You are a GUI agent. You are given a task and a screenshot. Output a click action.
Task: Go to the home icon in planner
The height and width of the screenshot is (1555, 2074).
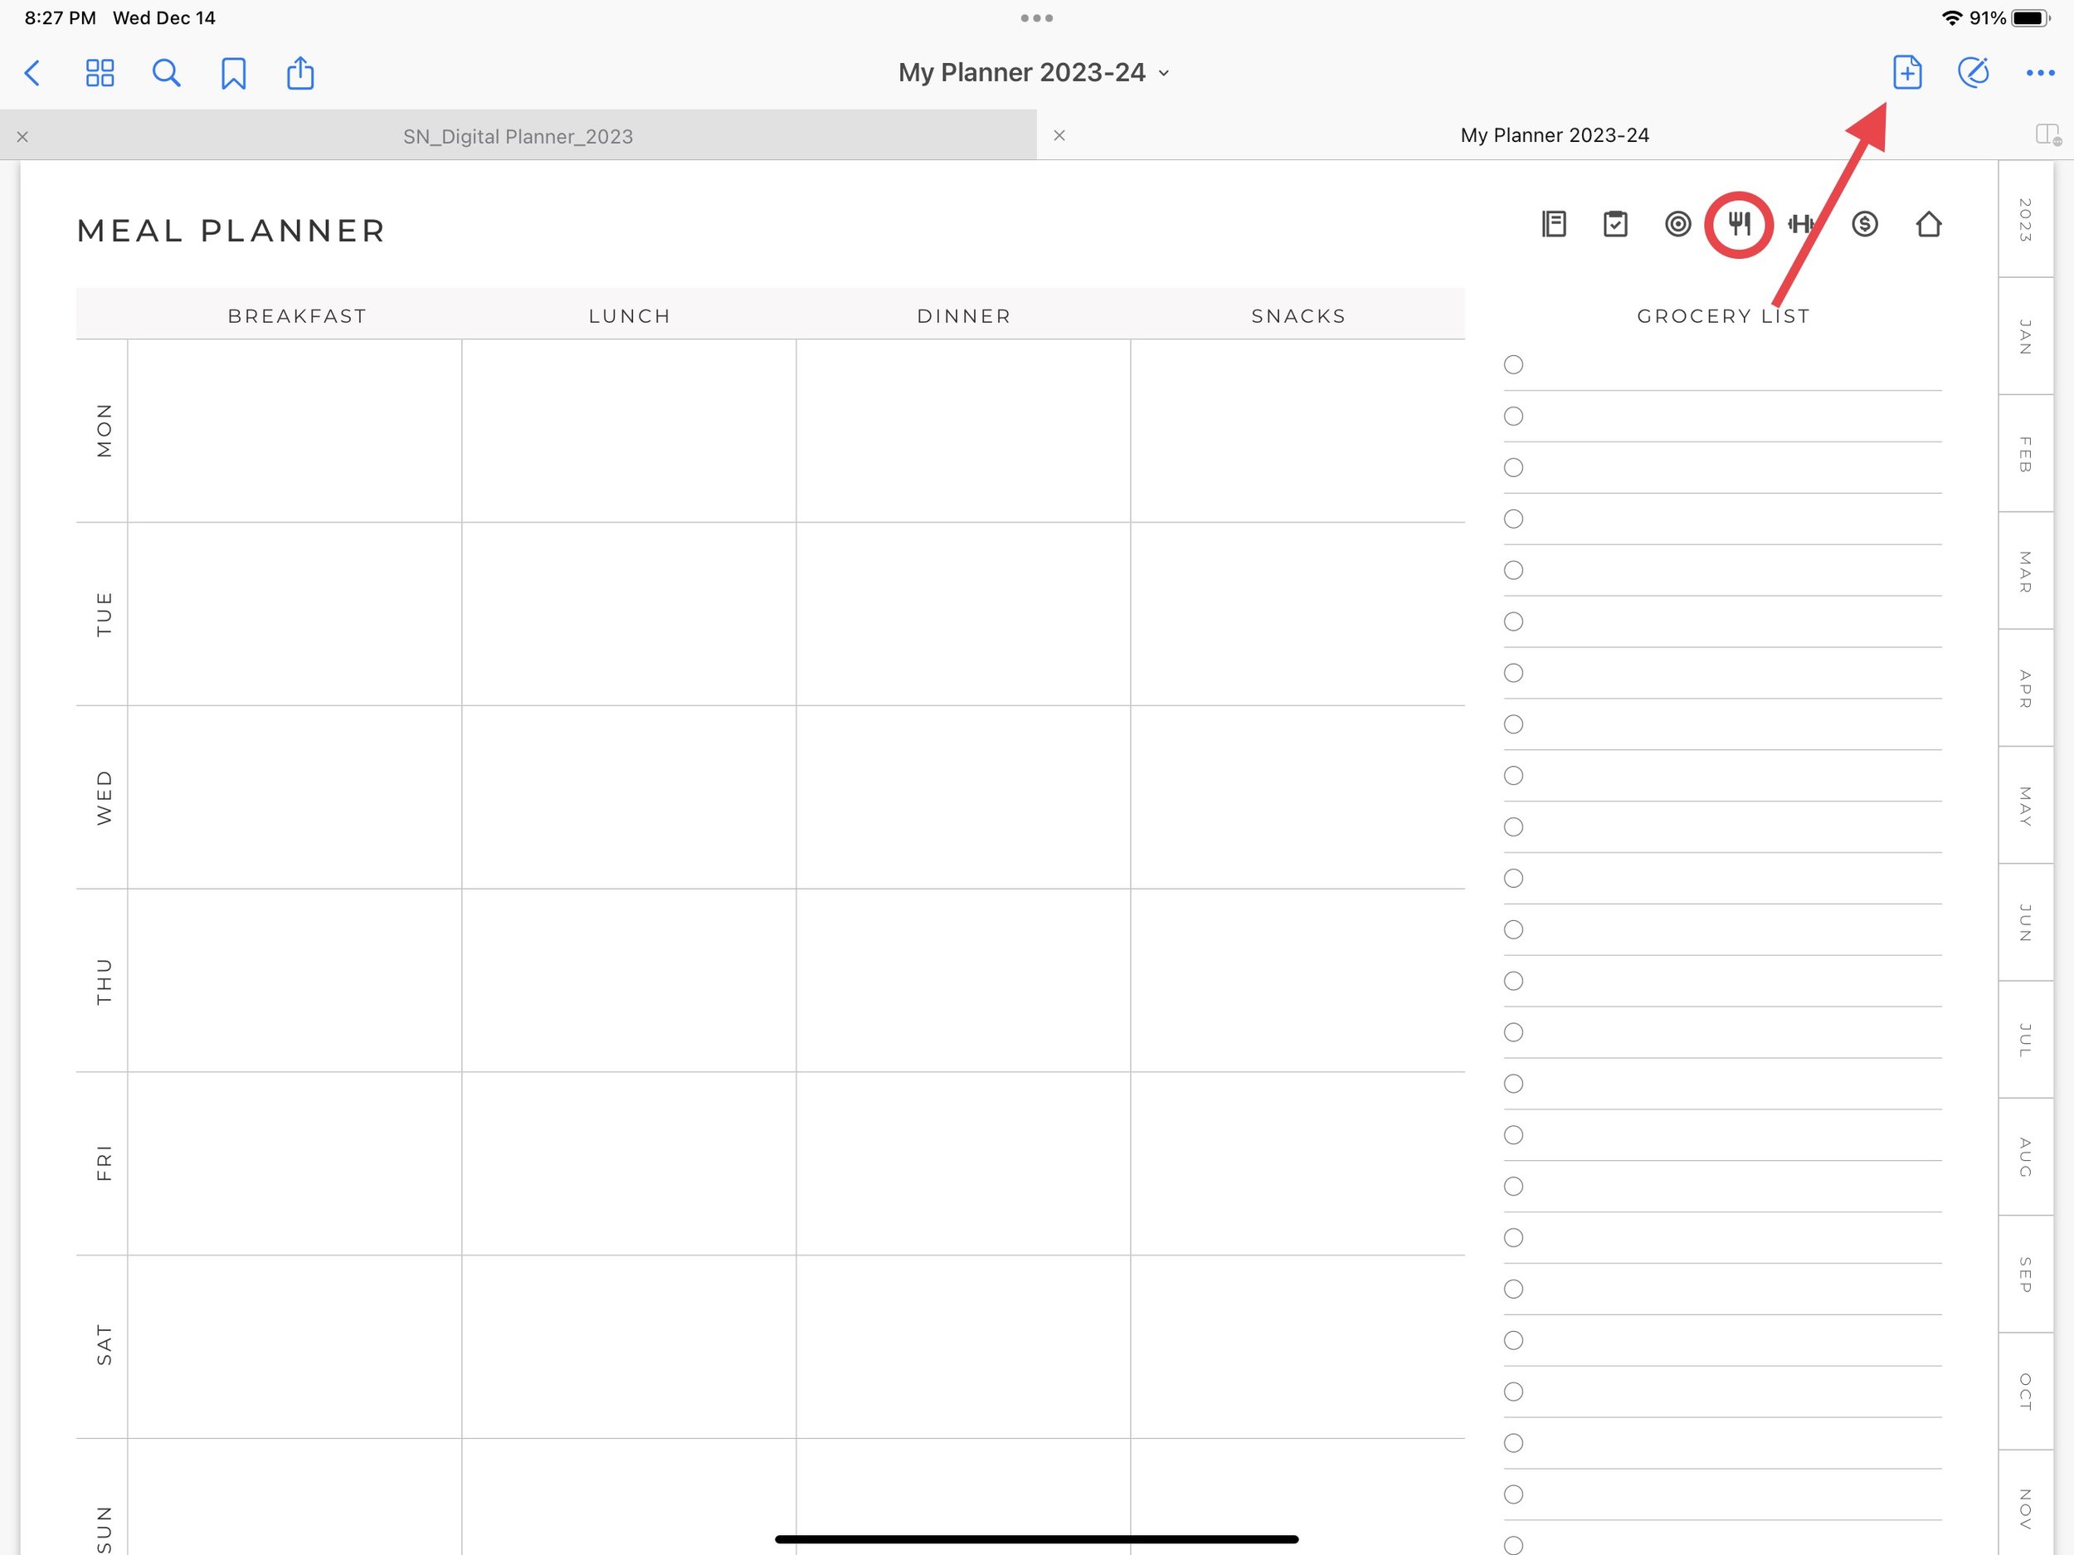pyautogui.click(x=1929, y=224)
